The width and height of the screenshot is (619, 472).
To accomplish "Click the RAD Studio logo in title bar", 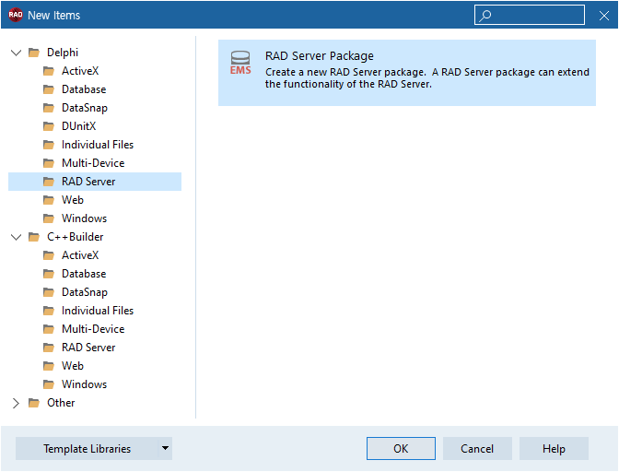I will (16, 15).
